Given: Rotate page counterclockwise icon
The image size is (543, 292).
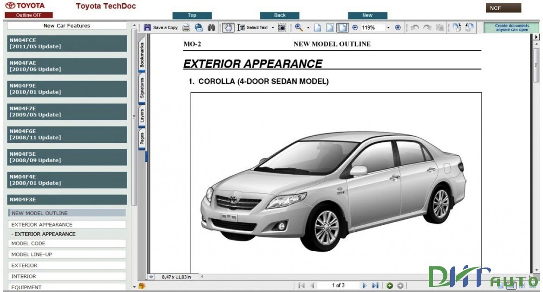Looking at the screenshot, I should coord(469,28).
